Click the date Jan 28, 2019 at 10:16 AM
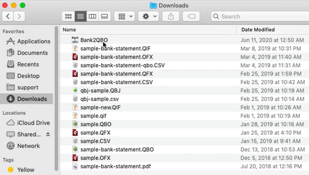 (272, 124)
